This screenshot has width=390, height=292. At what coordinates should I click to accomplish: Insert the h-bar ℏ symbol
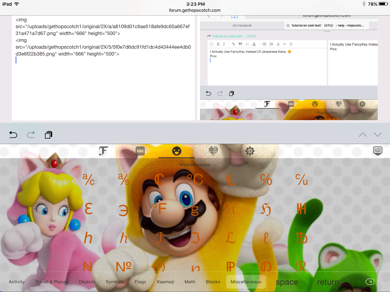[124, 238]
